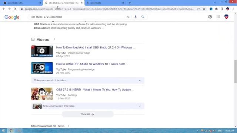
Task: Open Chrome from the taskbar
Action: 11,130
